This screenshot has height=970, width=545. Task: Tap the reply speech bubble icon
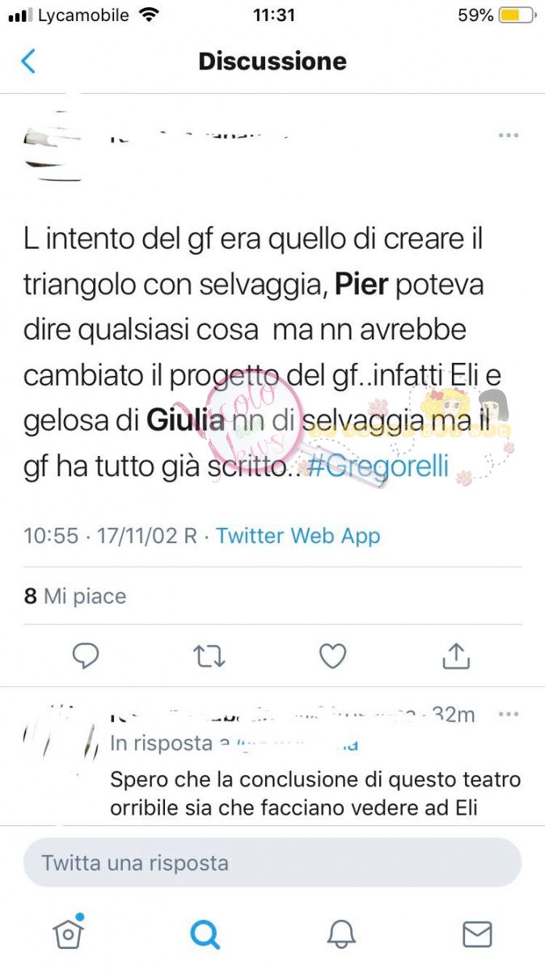tap(86, 656)
